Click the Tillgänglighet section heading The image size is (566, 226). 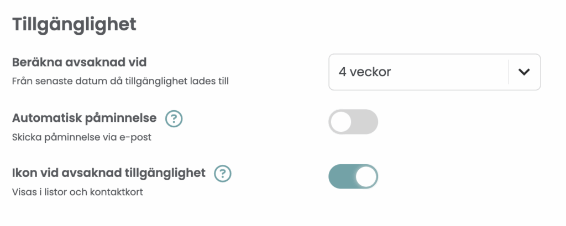pos(74,24)
